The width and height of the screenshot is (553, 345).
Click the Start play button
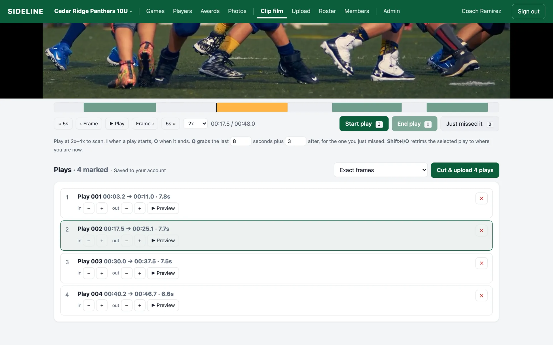364,124
